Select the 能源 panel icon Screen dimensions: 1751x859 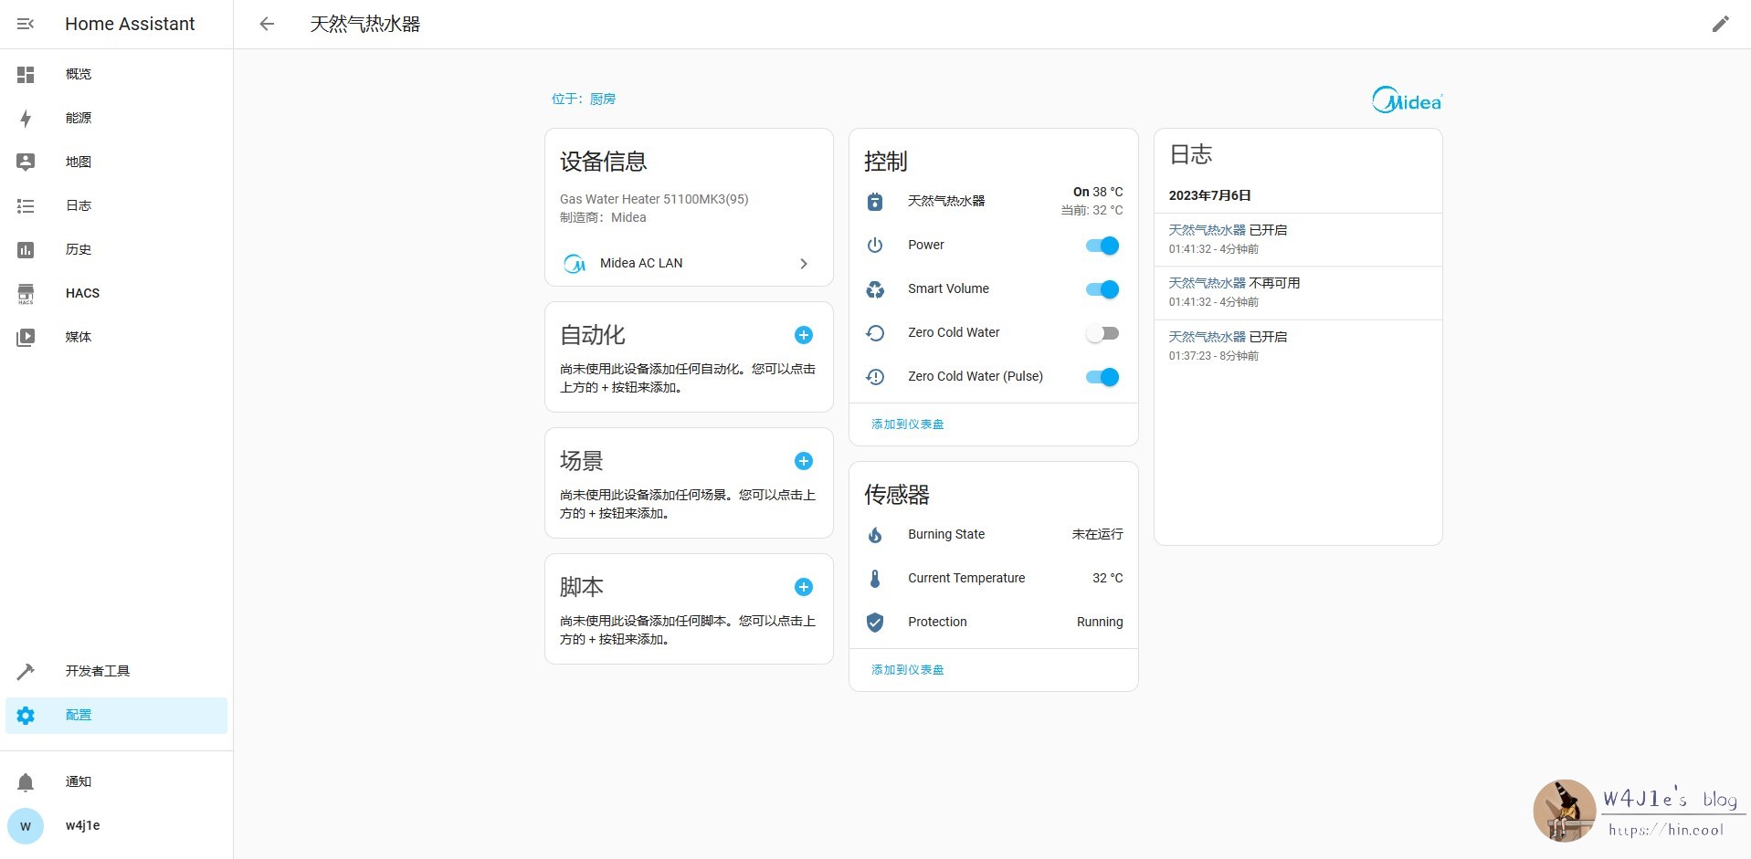pyautogui.click(x=26, y=118)
